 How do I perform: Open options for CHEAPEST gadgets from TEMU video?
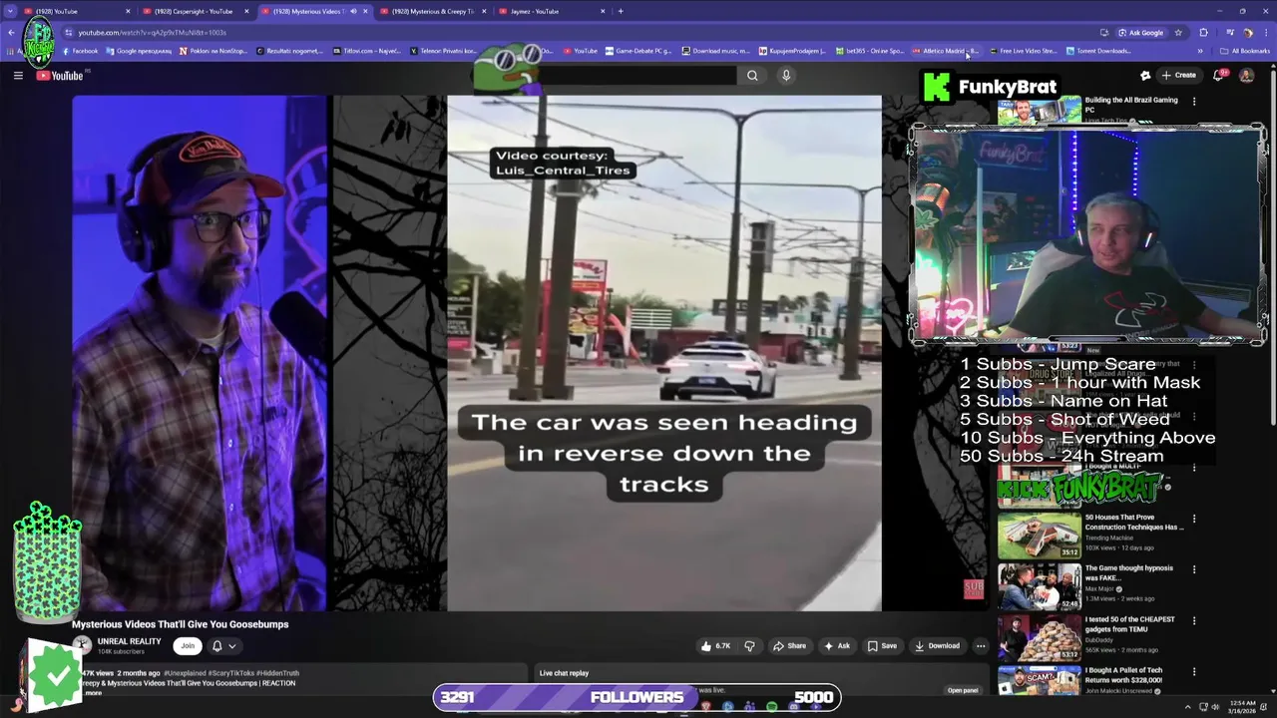coord(1194,620)
